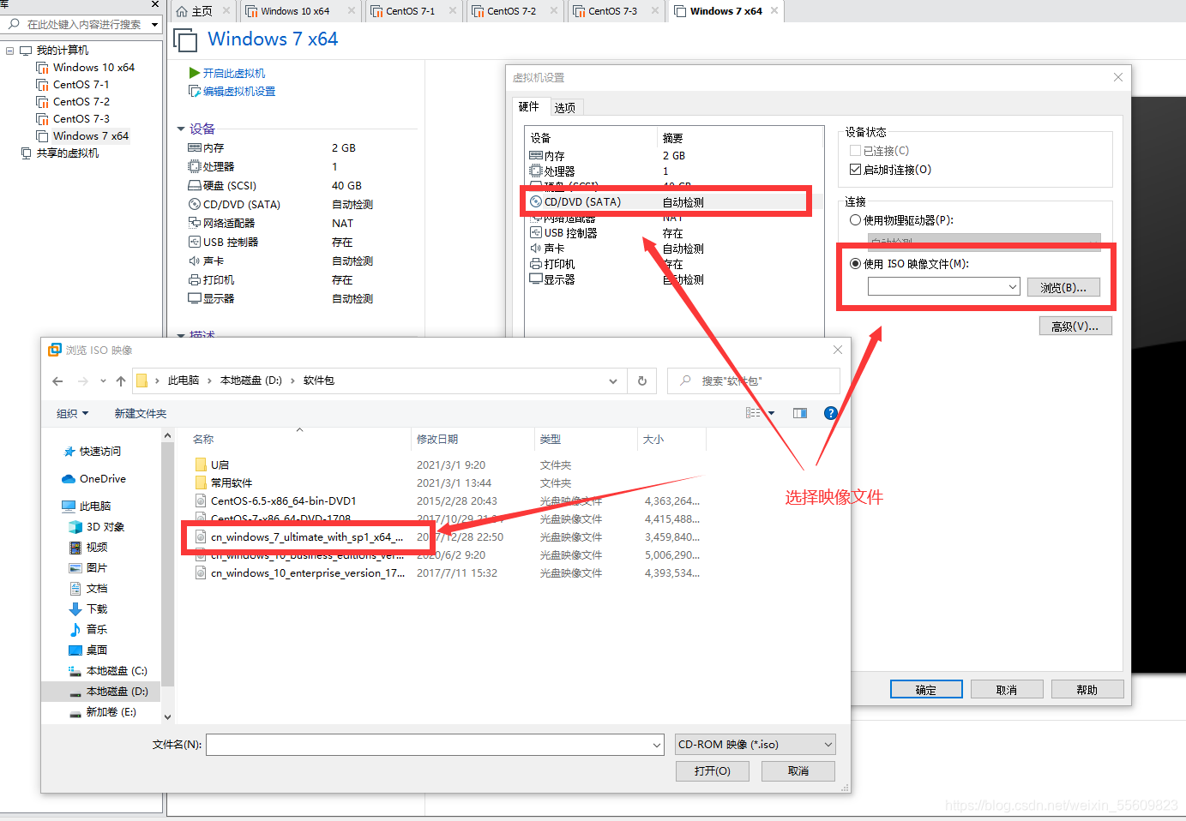
Task: Select the 3D 对象 folder in sidebar
Action: pos(97,527)
